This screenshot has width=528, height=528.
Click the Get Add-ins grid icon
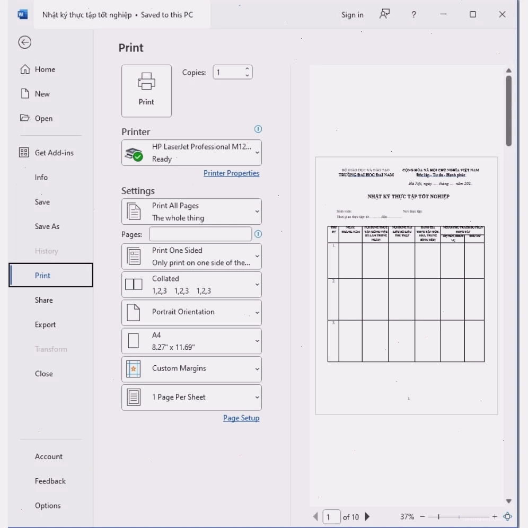tap(24, 153)
